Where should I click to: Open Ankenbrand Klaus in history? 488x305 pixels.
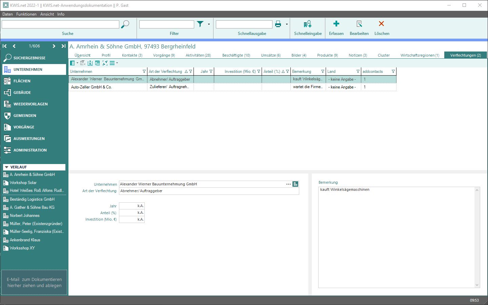pos(25,240)
